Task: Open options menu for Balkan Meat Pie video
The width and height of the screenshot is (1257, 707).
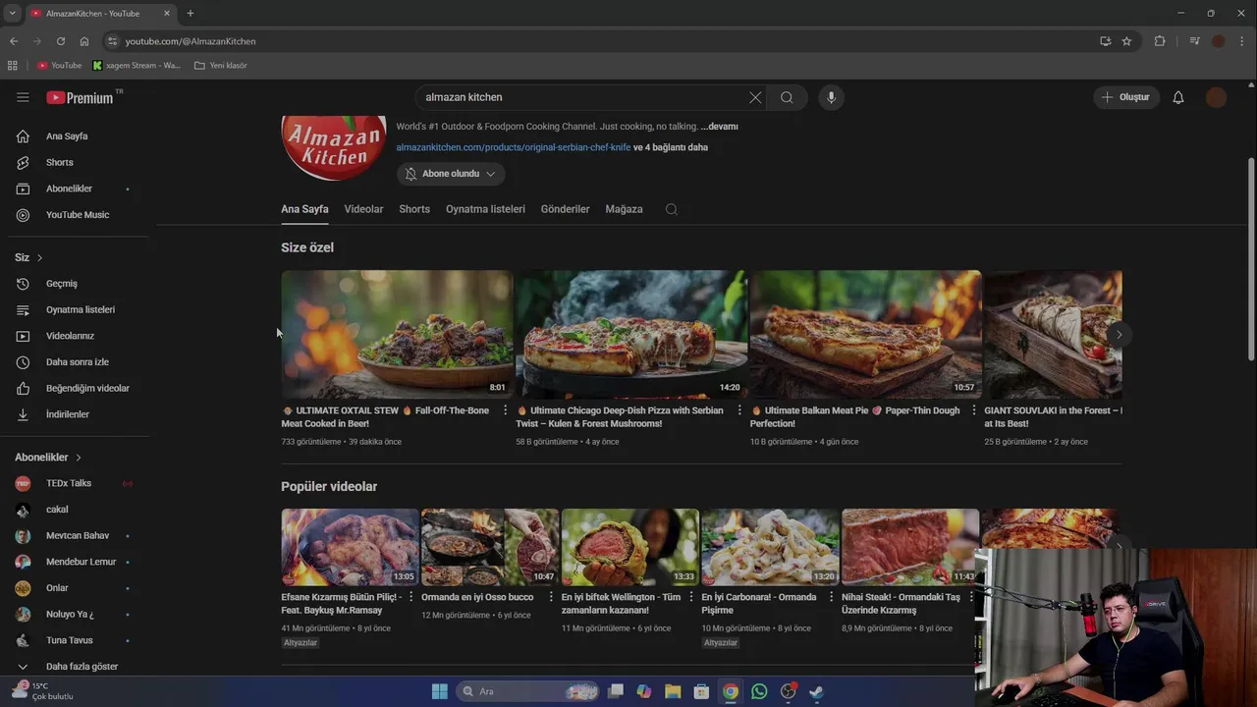Action: [x=974, y=410]
